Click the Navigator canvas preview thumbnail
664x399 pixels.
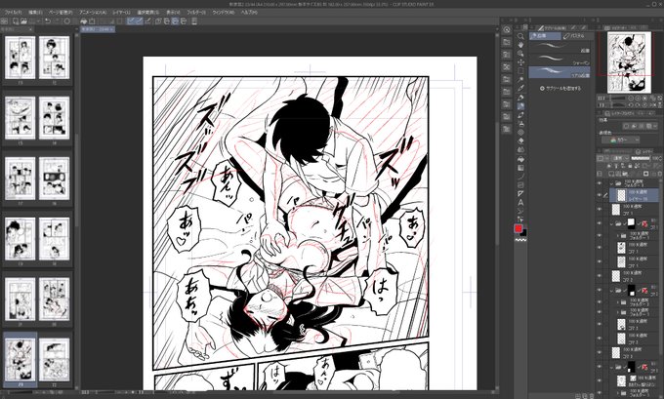pos(629,62)
